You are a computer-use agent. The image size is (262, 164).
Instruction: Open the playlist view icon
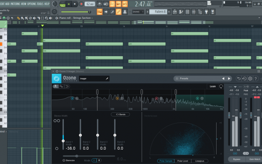pos(175,12)
